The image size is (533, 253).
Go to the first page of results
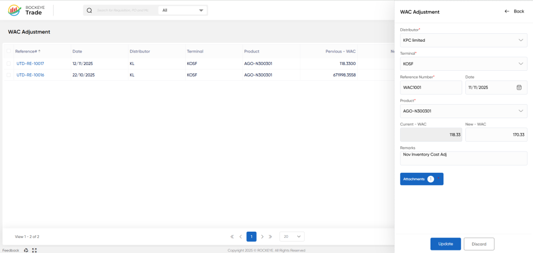[232, 236]
